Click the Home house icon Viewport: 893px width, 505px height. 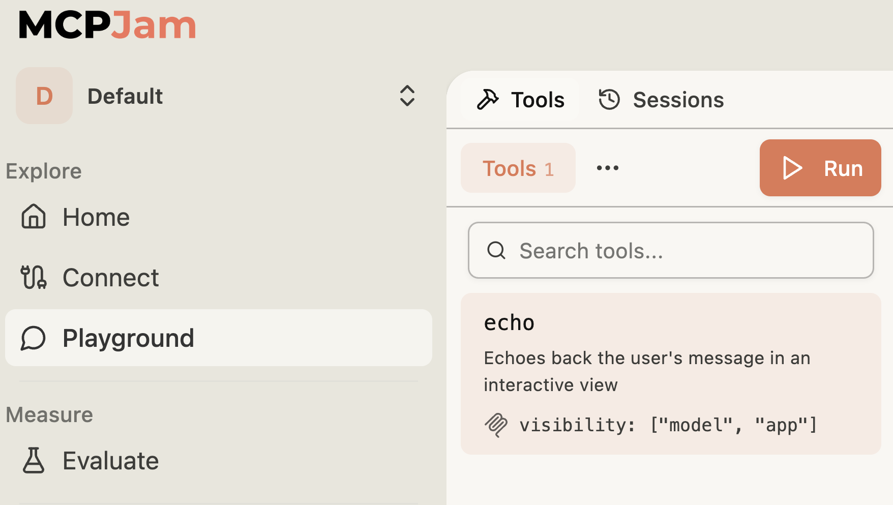[34, 217]
